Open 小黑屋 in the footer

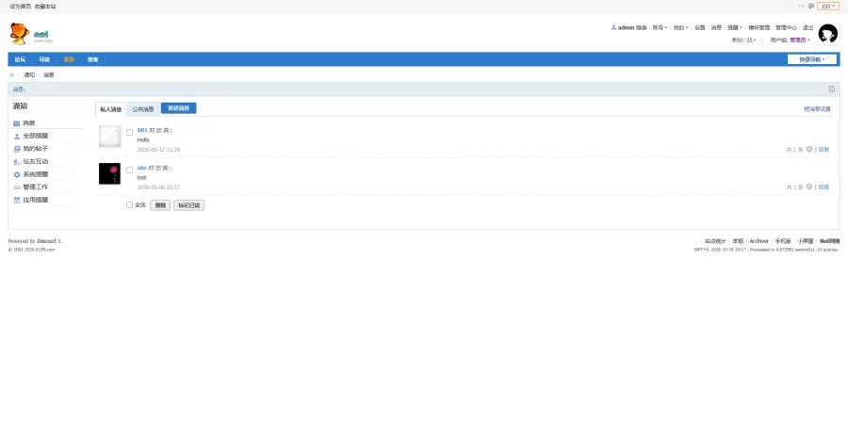click(806, 241)
